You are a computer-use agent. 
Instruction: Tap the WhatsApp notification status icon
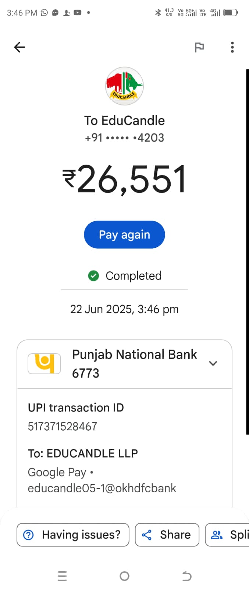(x=45, y=13)
